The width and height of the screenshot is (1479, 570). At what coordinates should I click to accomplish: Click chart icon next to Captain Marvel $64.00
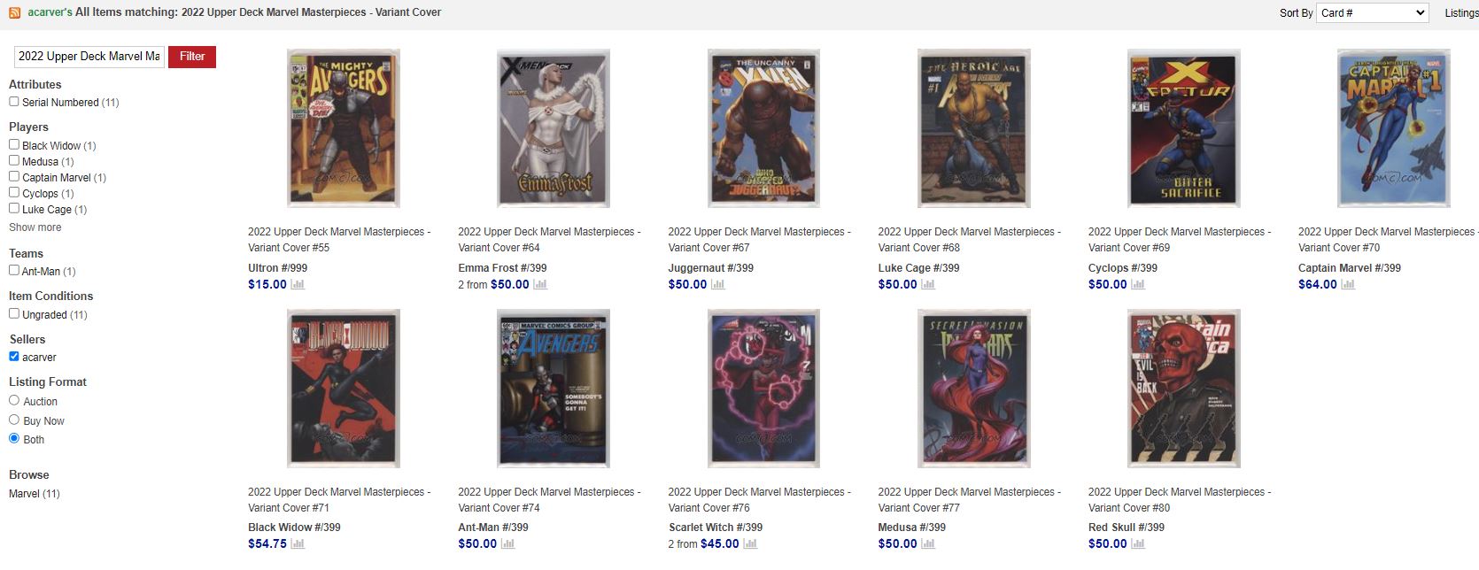pos(1348,284)
